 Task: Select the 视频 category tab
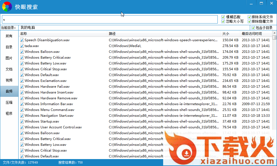(x=9, y=80)
